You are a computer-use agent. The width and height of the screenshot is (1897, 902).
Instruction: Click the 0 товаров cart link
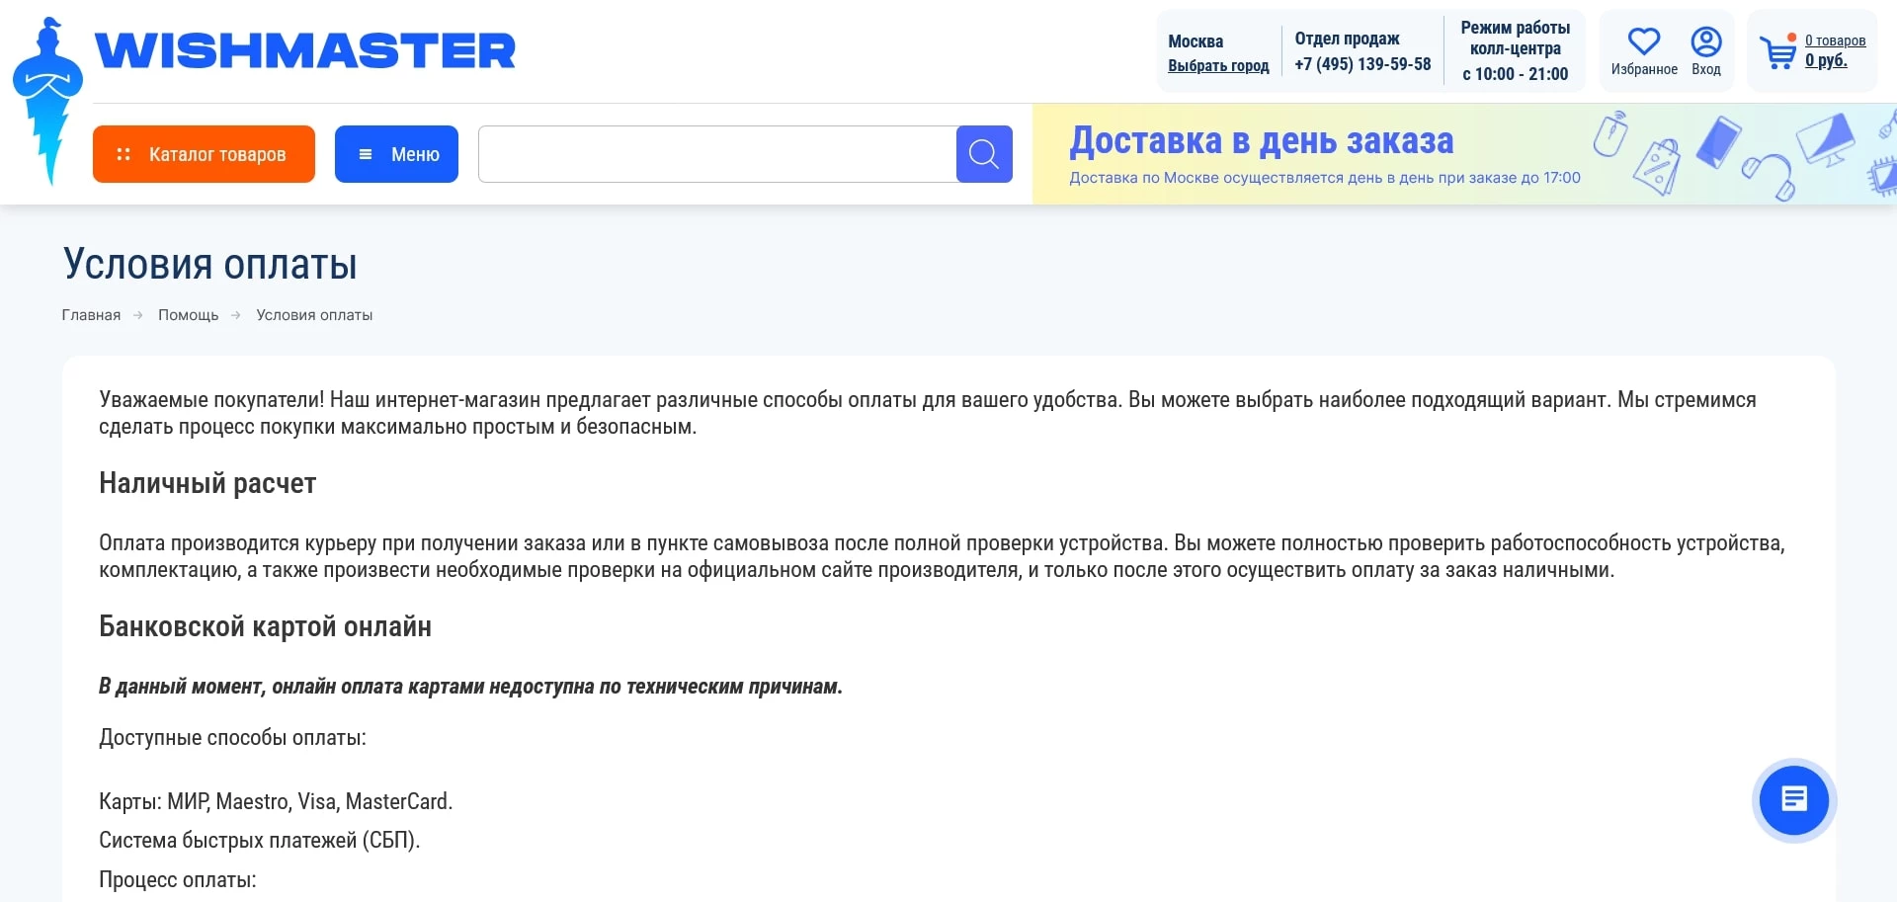pyautogui.click(x=1835, y=41)
